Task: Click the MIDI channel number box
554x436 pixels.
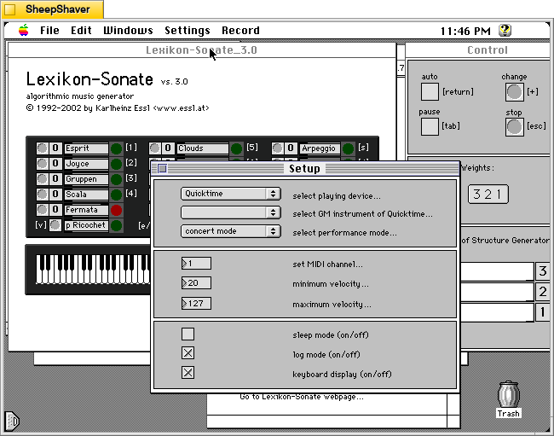Action: coord(196,264)
